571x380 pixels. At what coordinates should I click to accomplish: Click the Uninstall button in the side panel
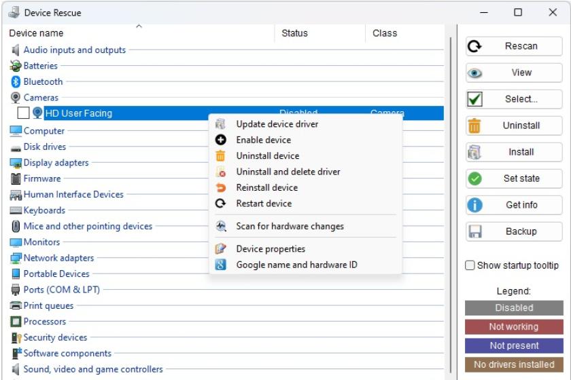click(514, 126)
